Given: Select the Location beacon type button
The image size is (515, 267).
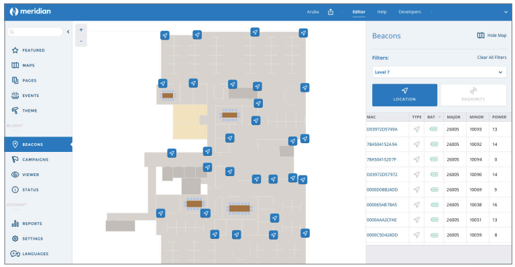Looking at the screenshot, I should click(x=404, y=95).
